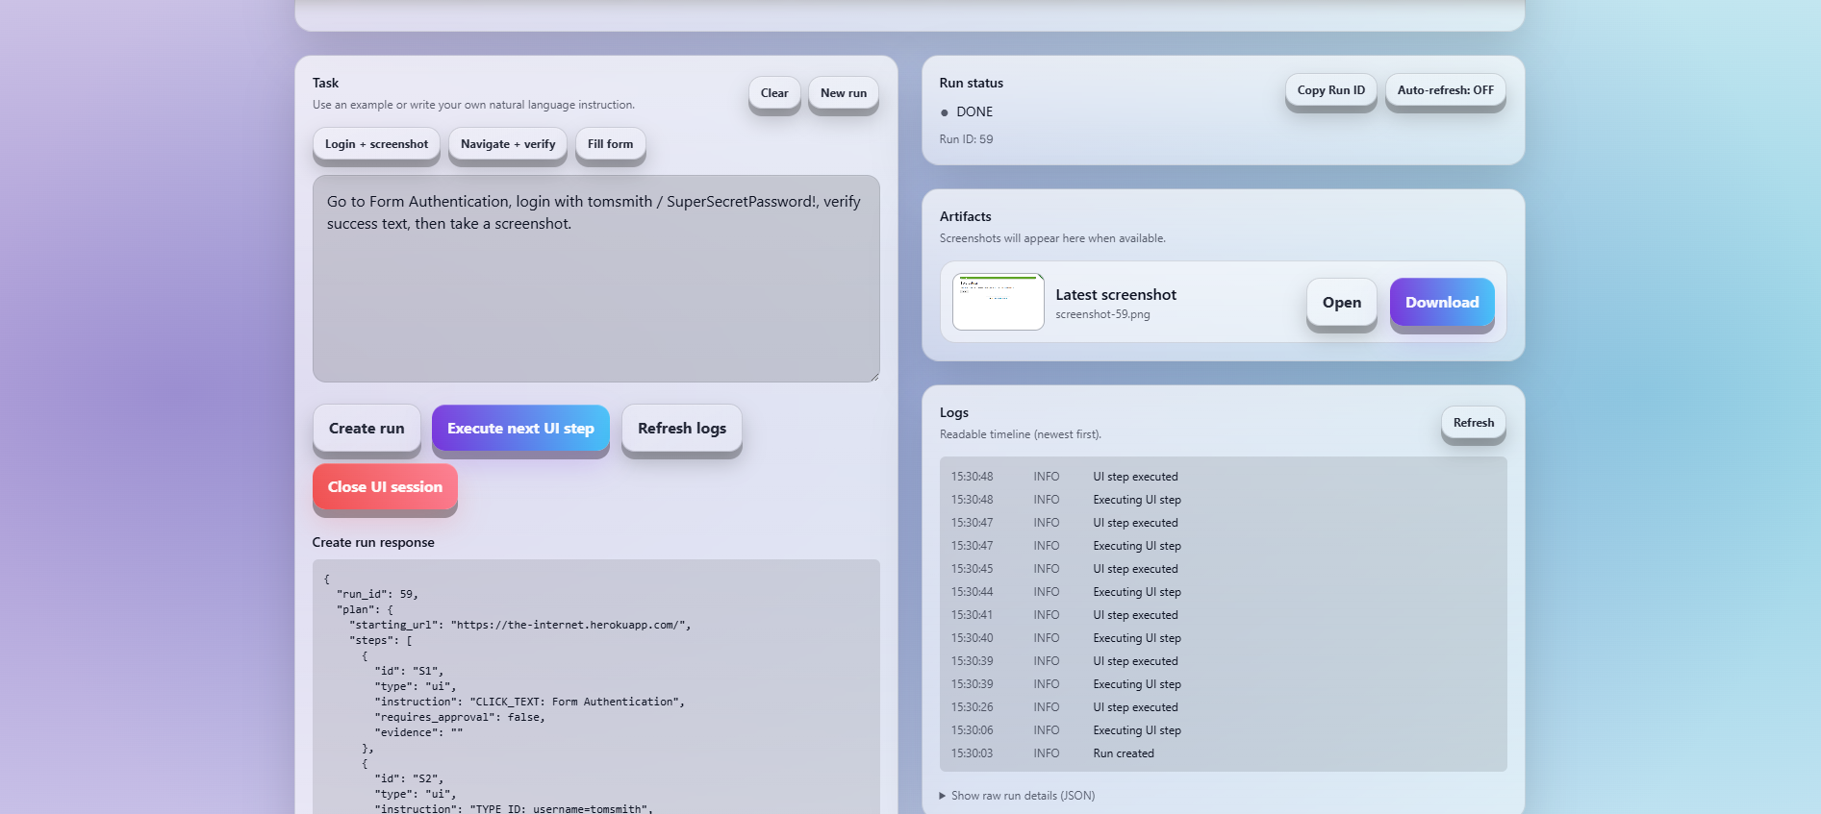Click the latest screenshot thumbnail

pyautogui.click(x=999, y=302)
